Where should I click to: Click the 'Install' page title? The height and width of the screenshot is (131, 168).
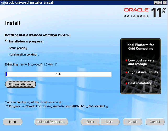[13, 23]
